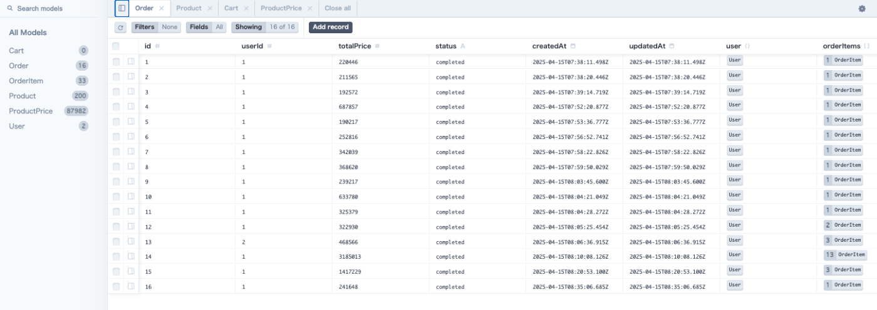Viewport: 877px width, 310px height.
Task: Open the 13 OrderItem link for order 14
Action: pyautogui.click(x=846, y=255)
